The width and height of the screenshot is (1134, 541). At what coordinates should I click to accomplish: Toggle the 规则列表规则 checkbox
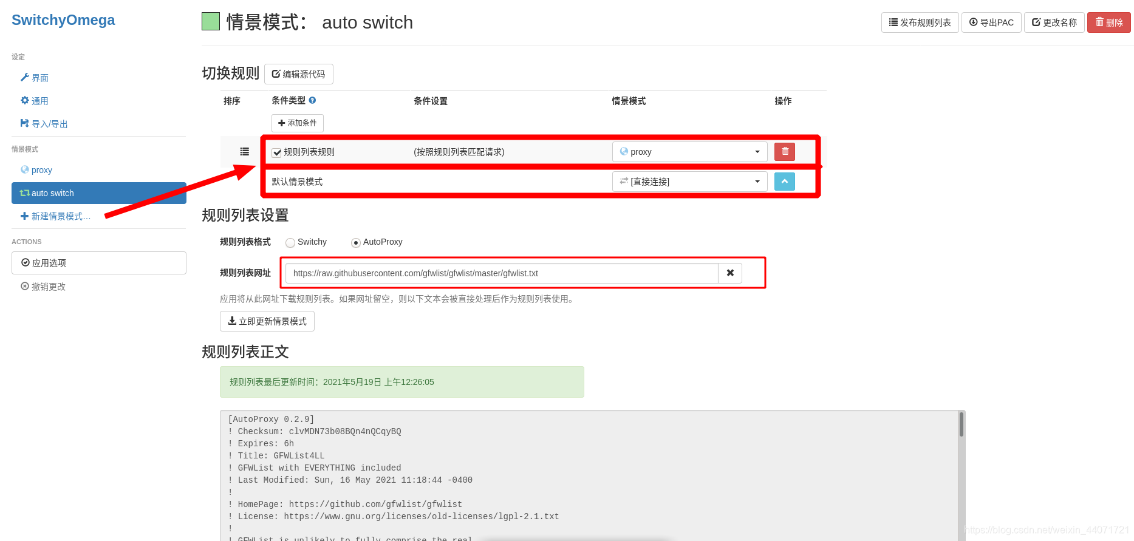pyautogui.click(x=277, y=152)
